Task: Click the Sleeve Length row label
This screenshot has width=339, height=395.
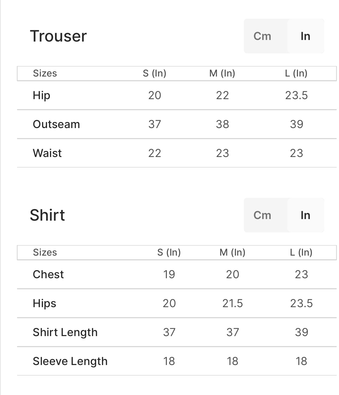Action: click(70, 361)
